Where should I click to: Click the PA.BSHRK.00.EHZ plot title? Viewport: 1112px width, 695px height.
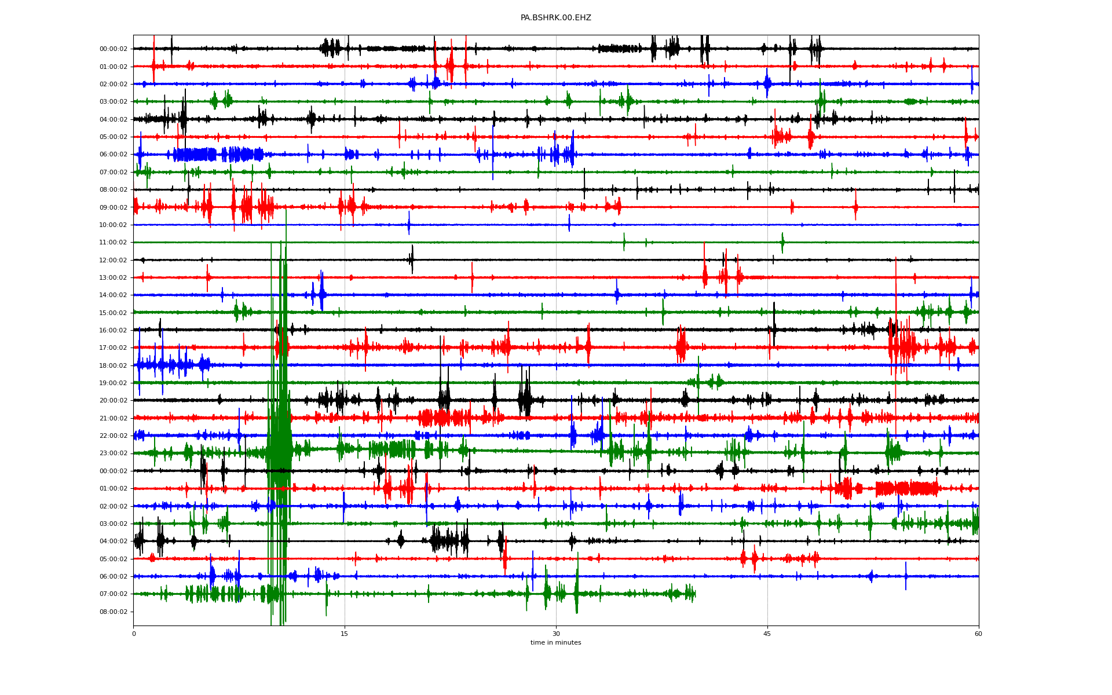555,18
